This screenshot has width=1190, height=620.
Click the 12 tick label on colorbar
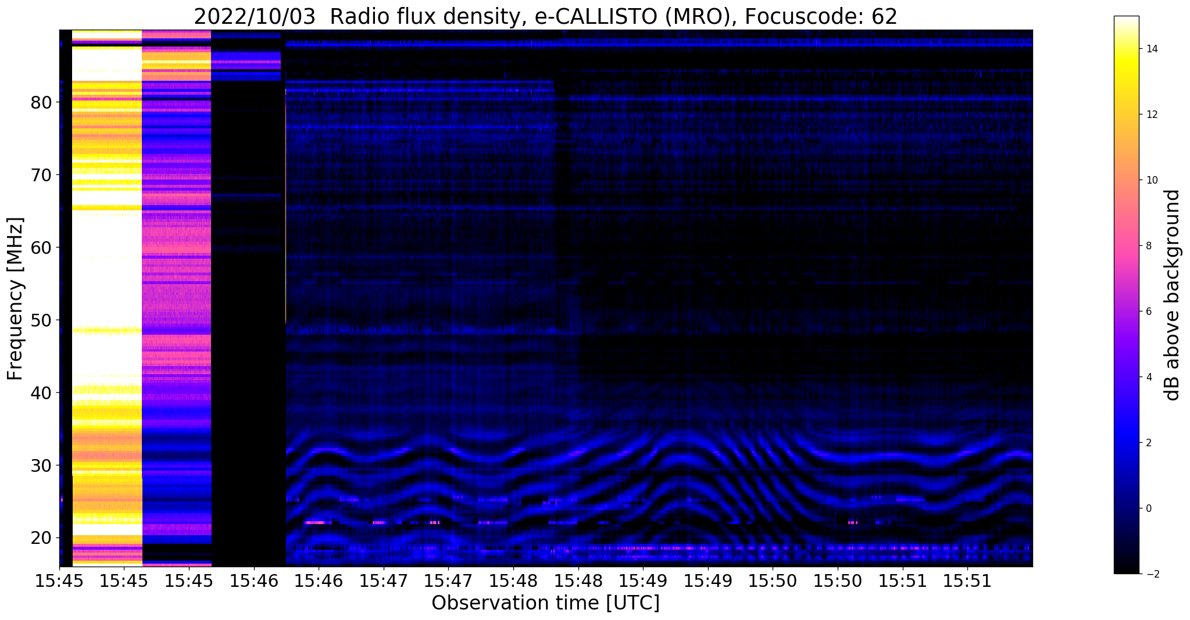point(1151,114)
